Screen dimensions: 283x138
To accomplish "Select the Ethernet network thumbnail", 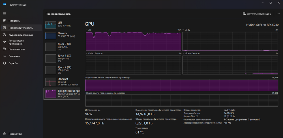I will tap(51, 82).
